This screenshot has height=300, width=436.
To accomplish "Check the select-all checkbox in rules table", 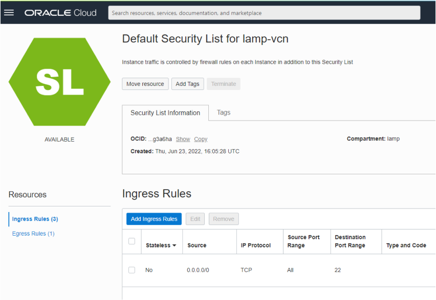I will coord(132,241).
